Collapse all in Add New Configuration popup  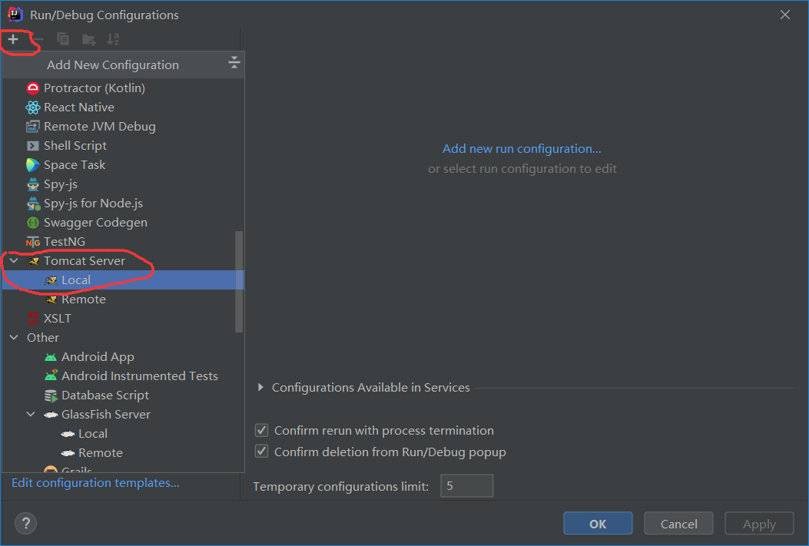tap(234, 62)
